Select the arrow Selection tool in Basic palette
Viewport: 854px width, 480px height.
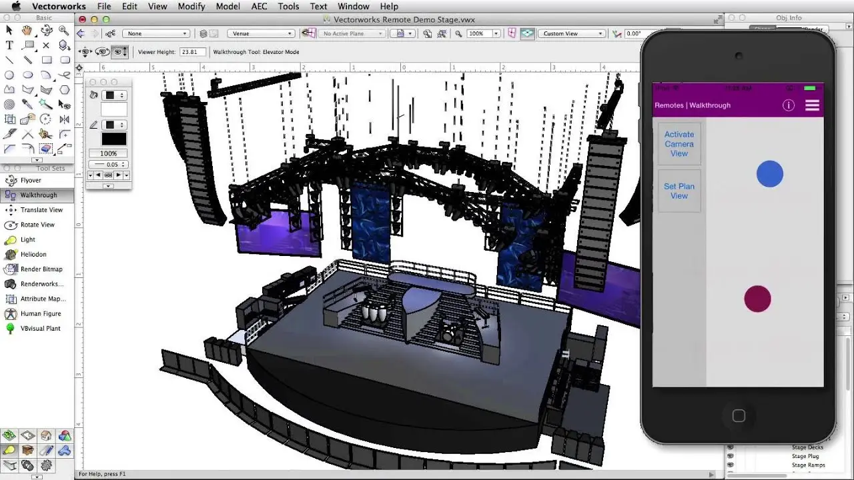[x=9, y=30]
